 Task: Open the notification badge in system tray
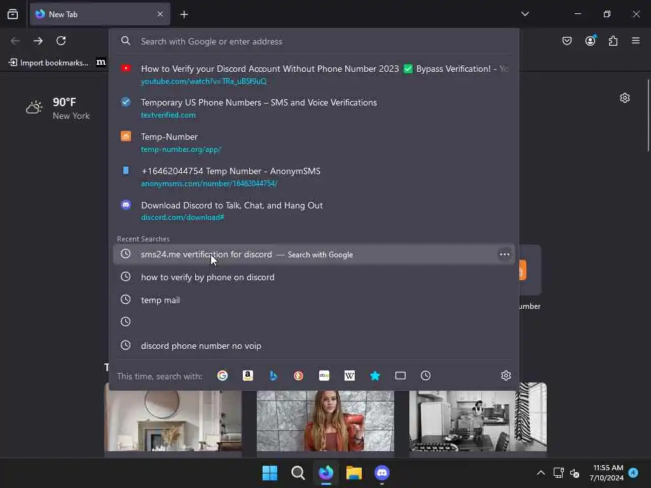634,473
